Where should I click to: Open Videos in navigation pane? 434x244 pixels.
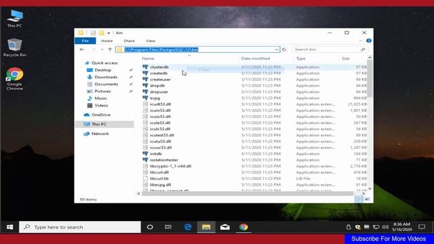tap(101, 106)
